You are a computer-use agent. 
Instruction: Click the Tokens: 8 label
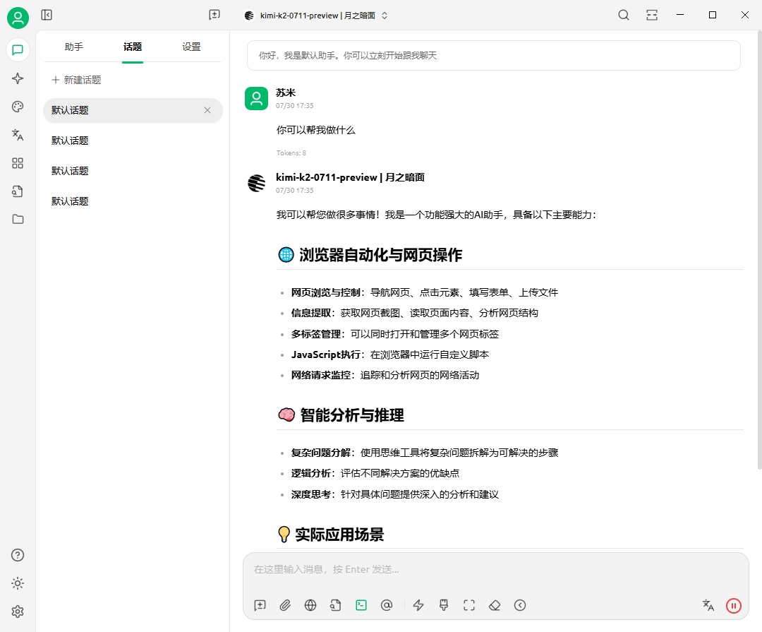pyautogui.click(x=291, y=153)
